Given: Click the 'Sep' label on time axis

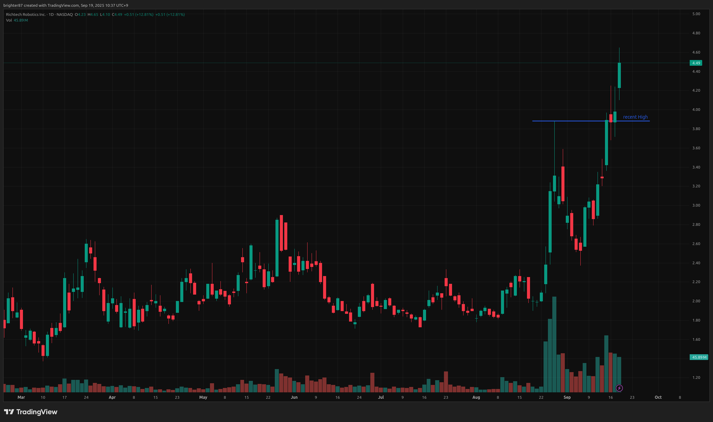Looking at the screenshot, I should (567, 397).
